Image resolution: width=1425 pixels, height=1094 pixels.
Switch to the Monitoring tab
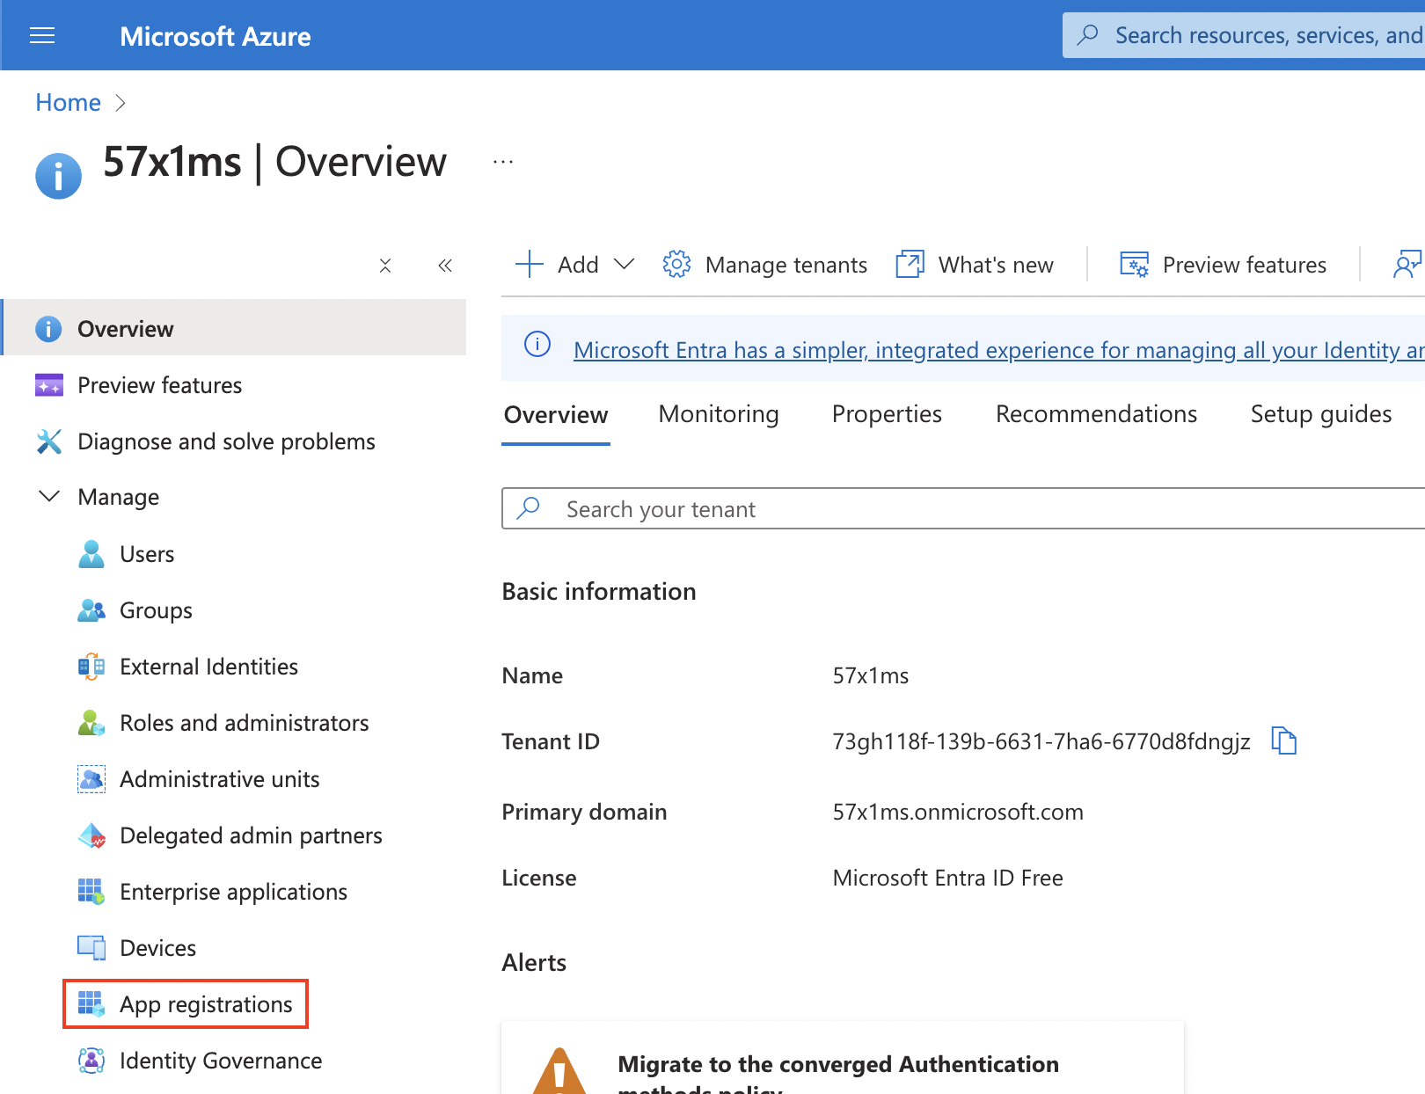point(719,414)
